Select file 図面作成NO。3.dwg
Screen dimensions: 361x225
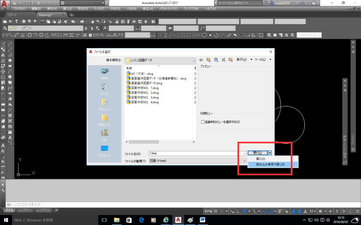(x=143, y=97)
